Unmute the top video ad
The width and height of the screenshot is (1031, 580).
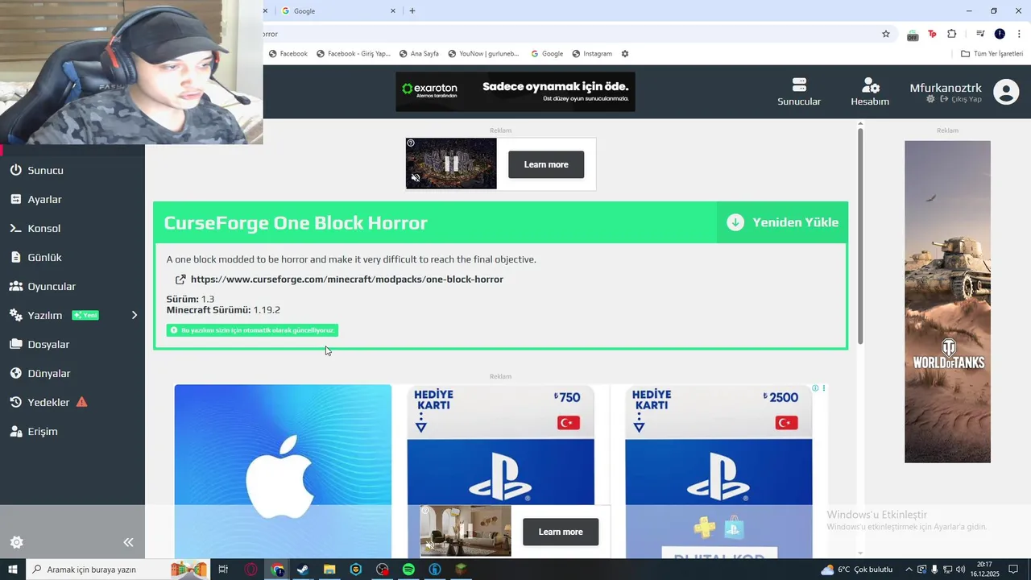(416, 178)
